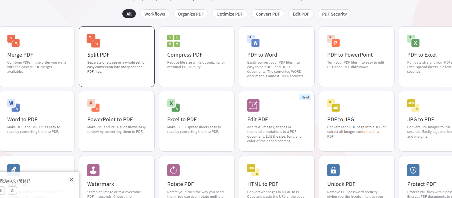The width and height of the screenshot is (452, 198).
Task: Select the Compress PDF green arrows icon
Action: [173, 41]
